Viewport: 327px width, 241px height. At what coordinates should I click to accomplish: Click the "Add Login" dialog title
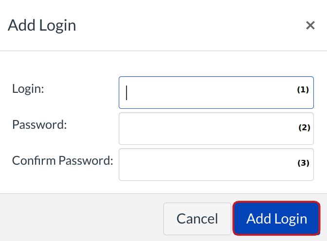point(42,25)
